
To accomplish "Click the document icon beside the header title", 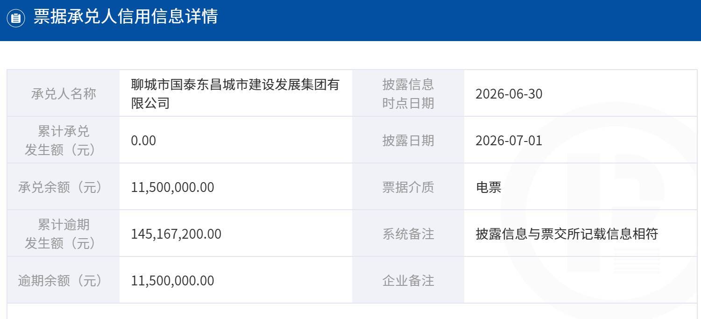I will (15, 18).
